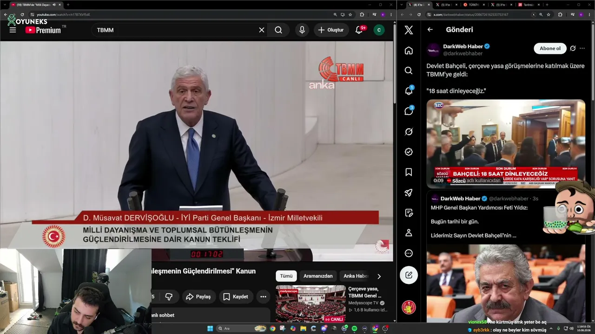This screenshot has width=595, height=334.
Task: Click the Medyascope TV channel name
Action: point(364,303)
